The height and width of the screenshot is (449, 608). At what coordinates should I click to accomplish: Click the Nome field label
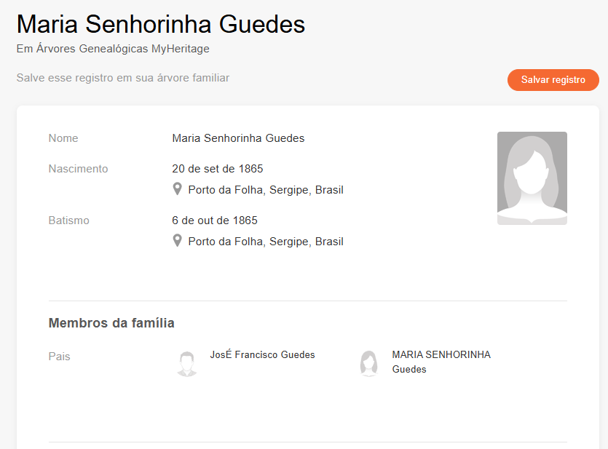click(63, 138)
